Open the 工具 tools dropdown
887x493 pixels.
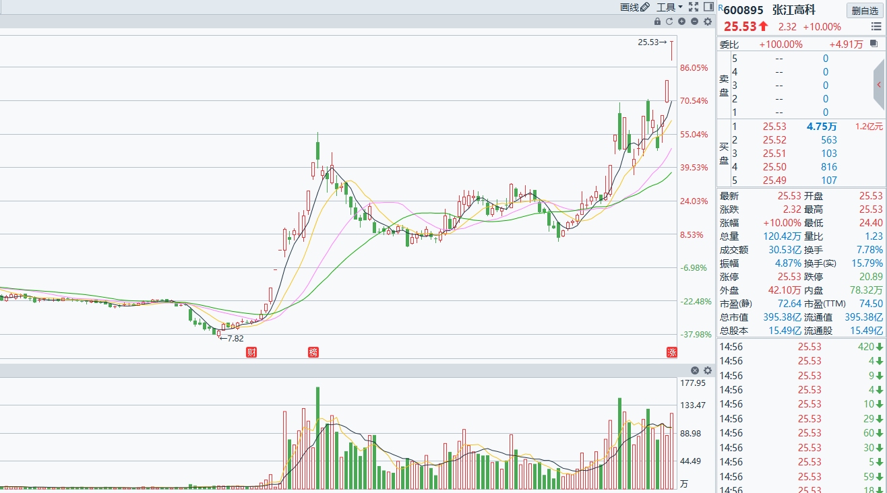669,7
